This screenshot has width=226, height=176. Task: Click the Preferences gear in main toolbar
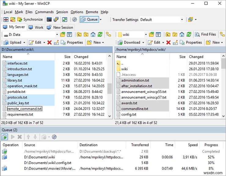[75, 20]
